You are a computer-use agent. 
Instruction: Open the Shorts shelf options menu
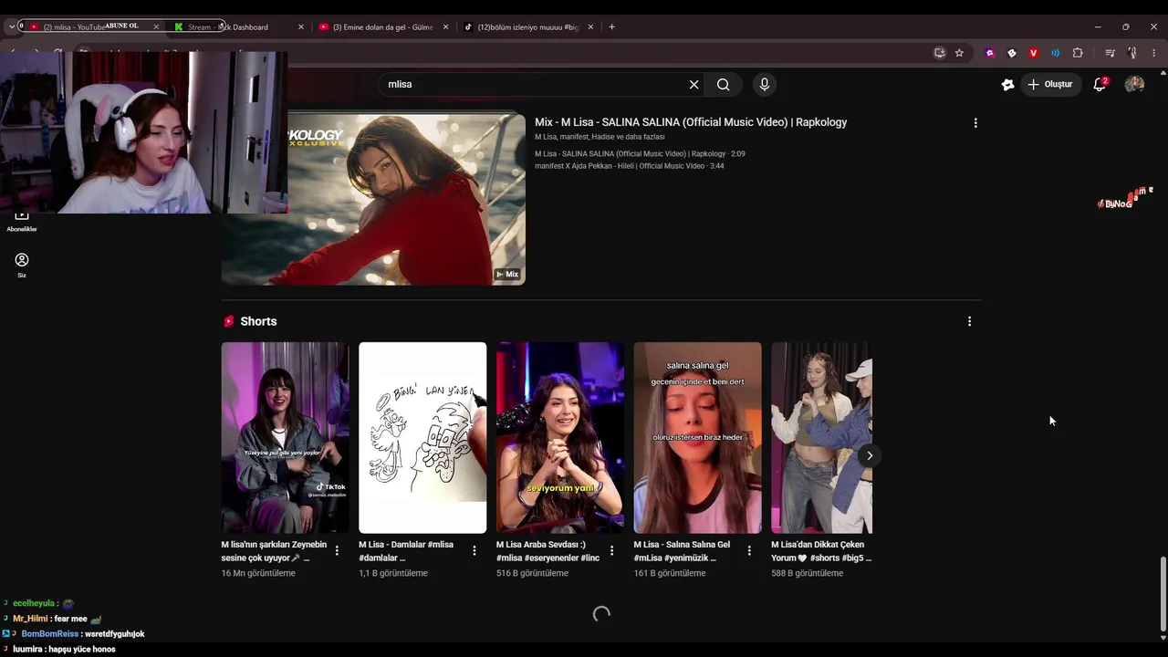(969, 321)
